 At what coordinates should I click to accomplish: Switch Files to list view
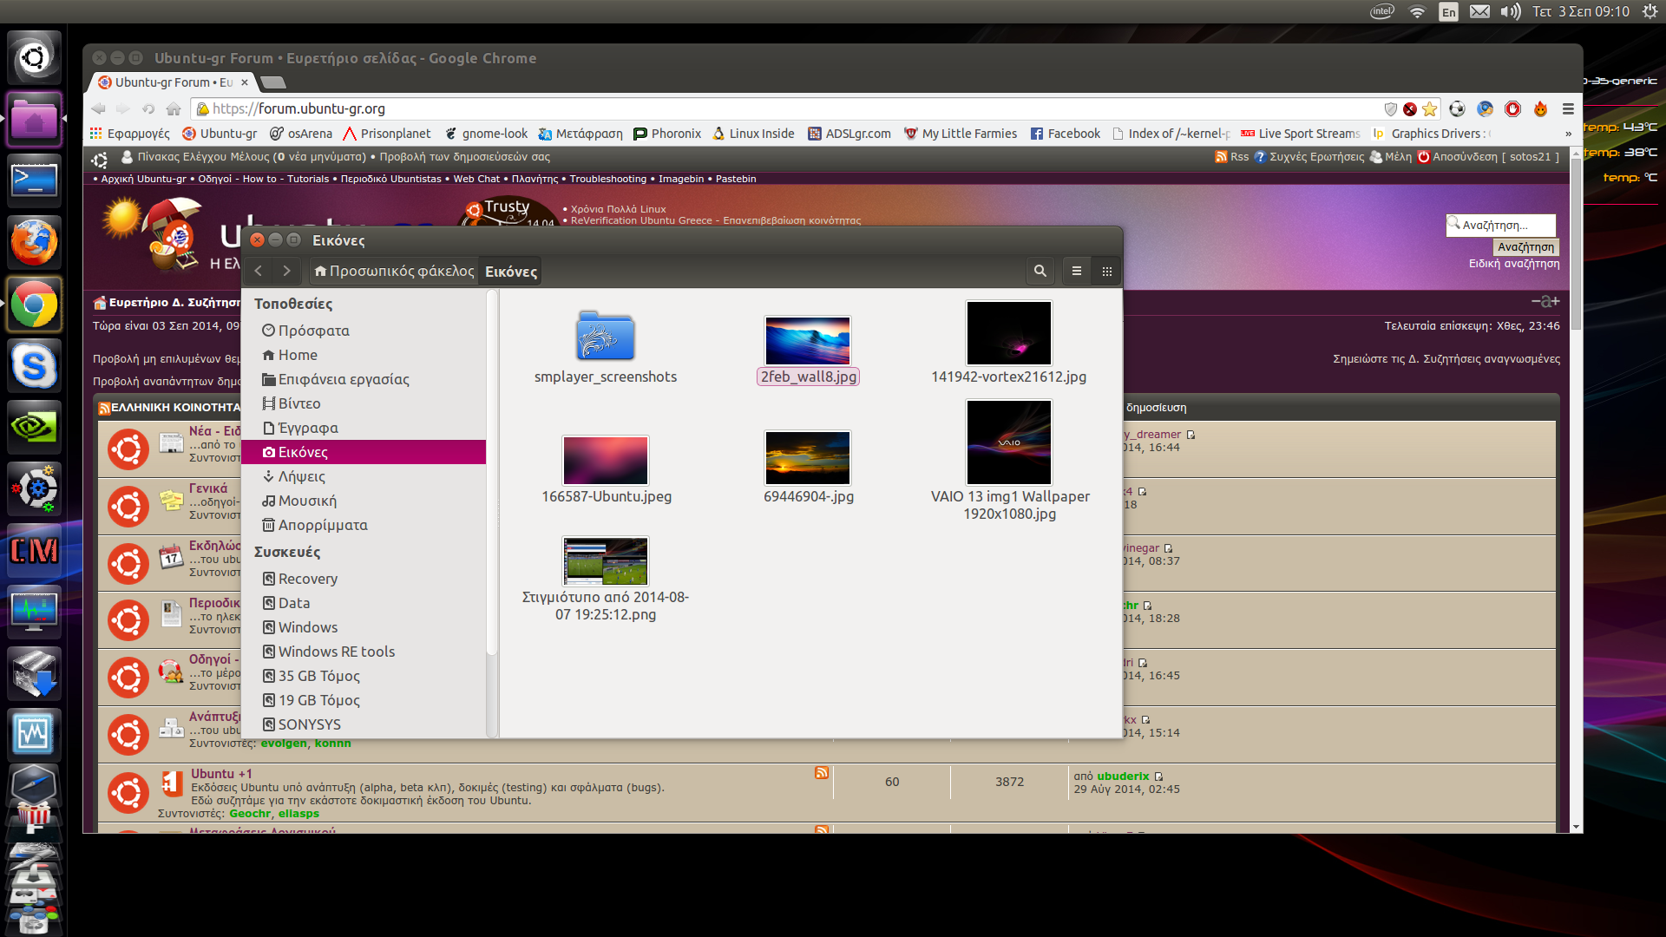click(x=1076, y=272)
